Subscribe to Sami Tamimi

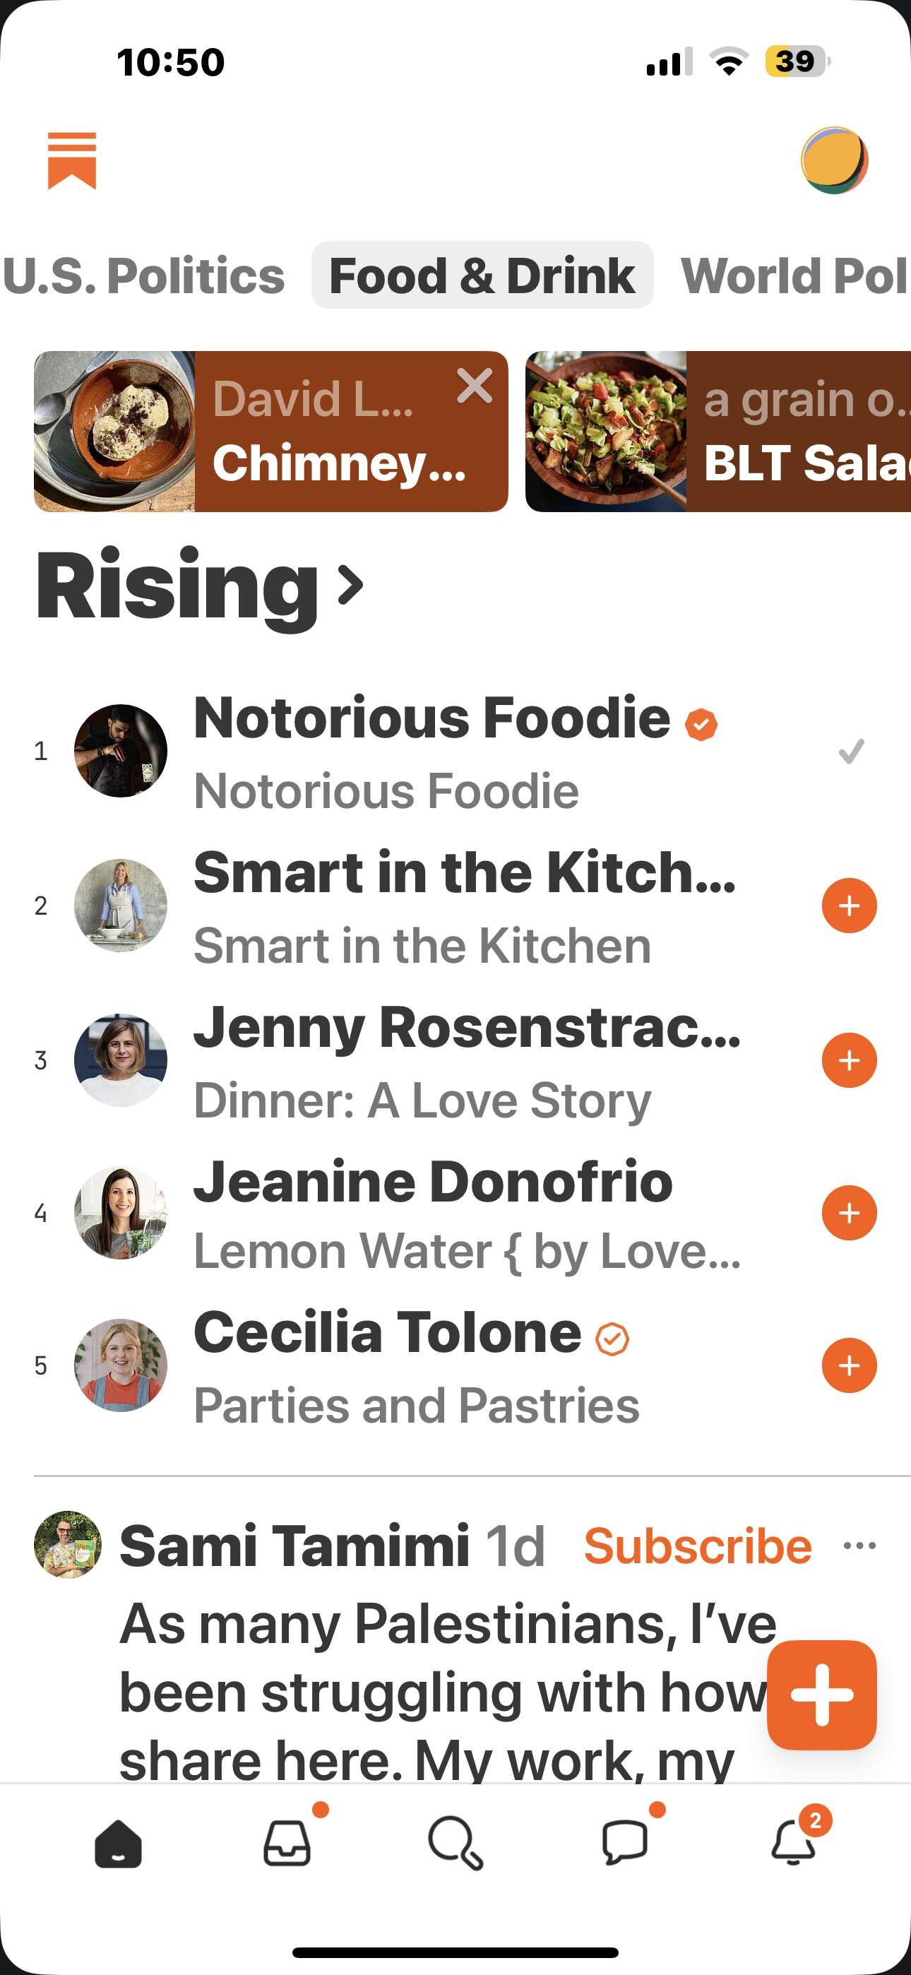697,1545
